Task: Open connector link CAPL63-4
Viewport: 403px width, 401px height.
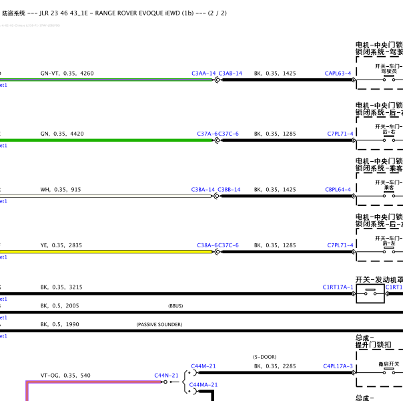Action: coord(338,74)
